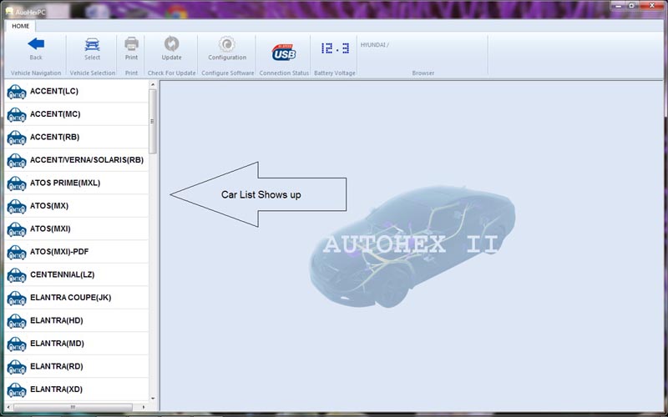668x417 pixels.
Task: Click the car icon beside ACCENT(LC)
Action: pos(17,92)
